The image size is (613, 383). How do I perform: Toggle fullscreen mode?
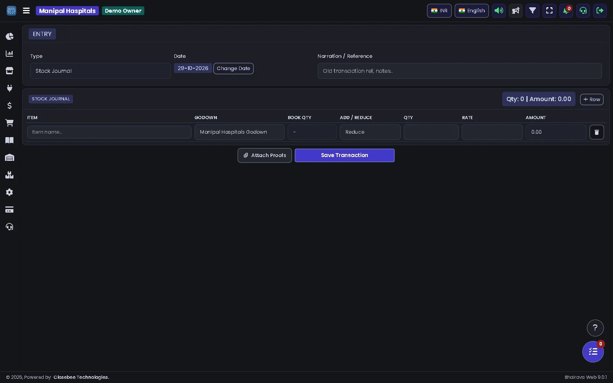click(549, 11)
